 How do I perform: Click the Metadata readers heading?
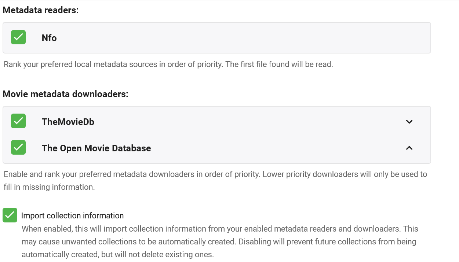point(41,10)
